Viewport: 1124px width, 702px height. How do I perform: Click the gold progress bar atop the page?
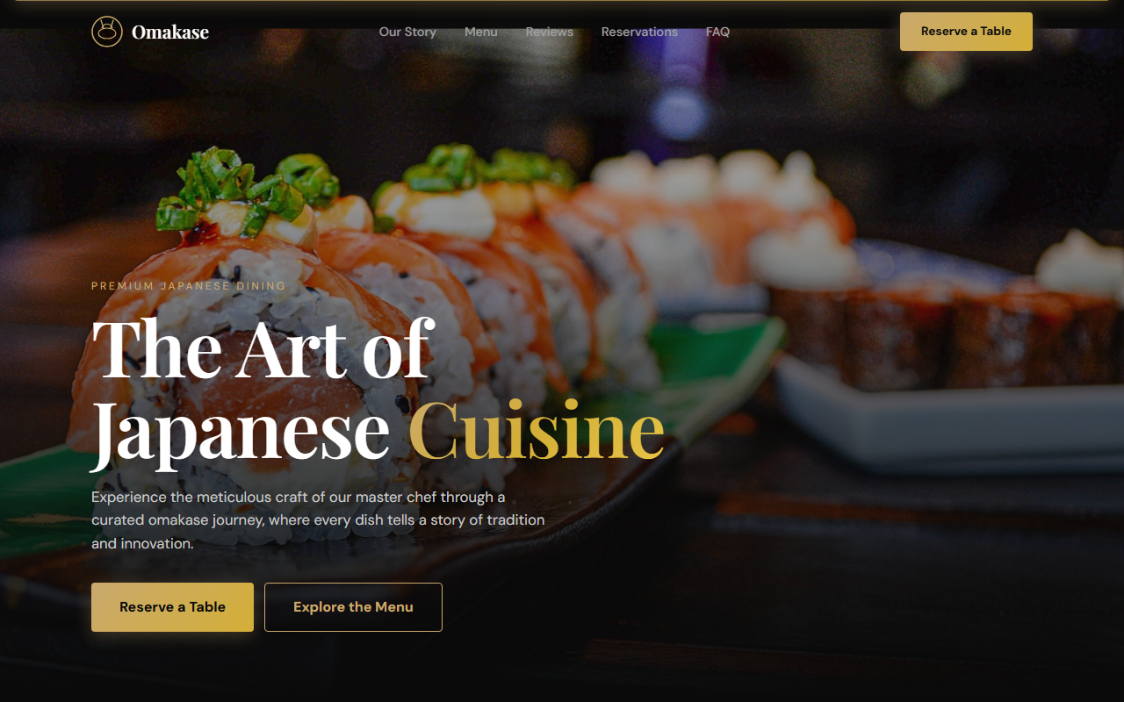point(562,1)
